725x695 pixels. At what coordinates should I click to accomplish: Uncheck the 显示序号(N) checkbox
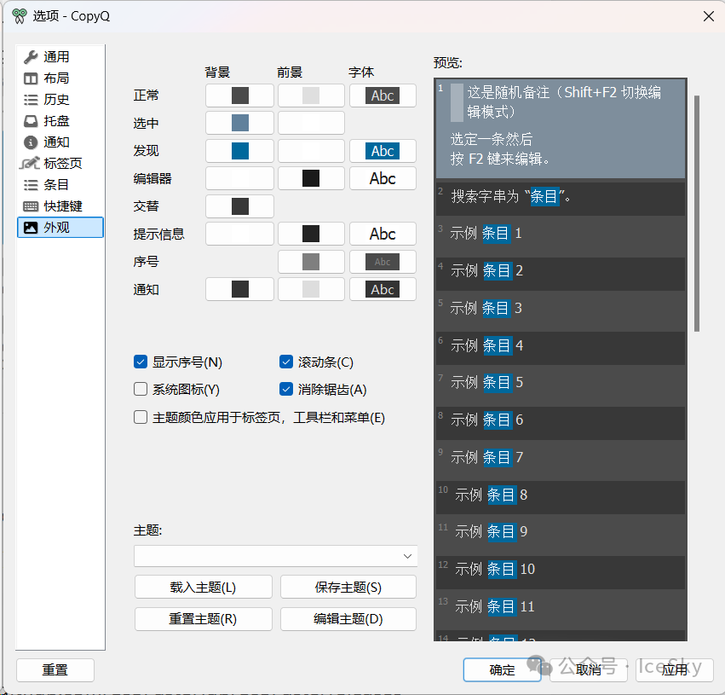tap(141, 362)
